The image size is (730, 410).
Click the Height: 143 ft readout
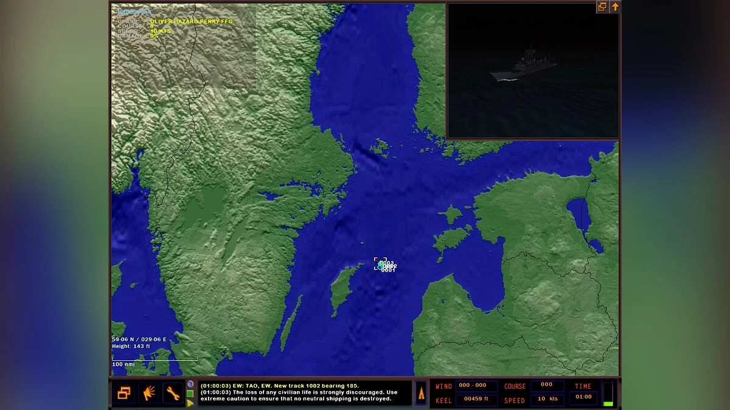[x=131, y=346]
